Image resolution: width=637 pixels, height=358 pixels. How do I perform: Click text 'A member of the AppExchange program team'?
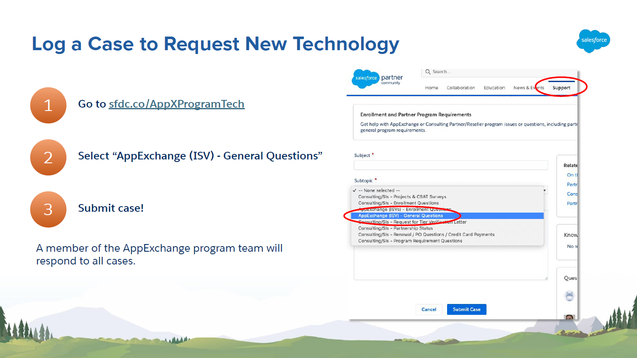[x=151, y=248]
